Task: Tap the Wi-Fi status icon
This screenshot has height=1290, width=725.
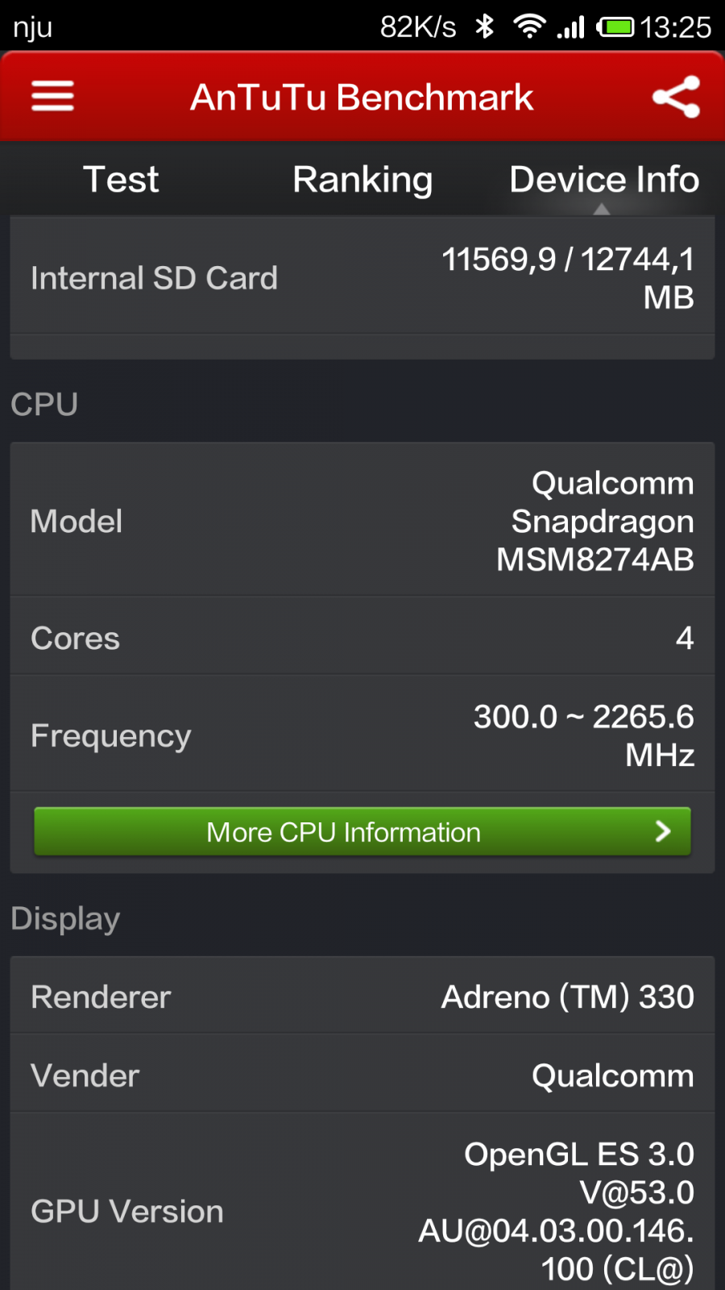Action: tap(528, 27)
